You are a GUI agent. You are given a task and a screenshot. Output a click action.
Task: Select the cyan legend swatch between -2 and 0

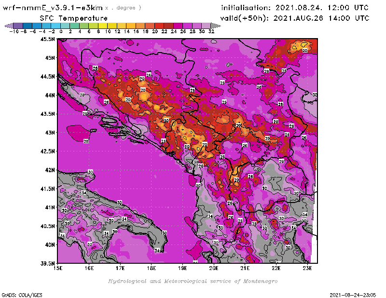point(55,26)
